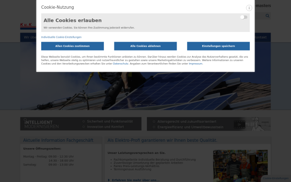Click Altersgerecht und zukunftsorientiert text
291x182 pixels.
click(187, 122)
